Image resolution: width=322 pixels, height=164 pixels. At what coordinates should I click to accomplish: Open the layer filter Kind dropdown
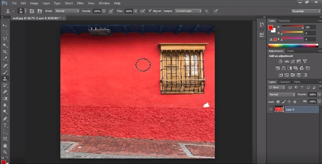pyautogui.click(x=277, y=87)
